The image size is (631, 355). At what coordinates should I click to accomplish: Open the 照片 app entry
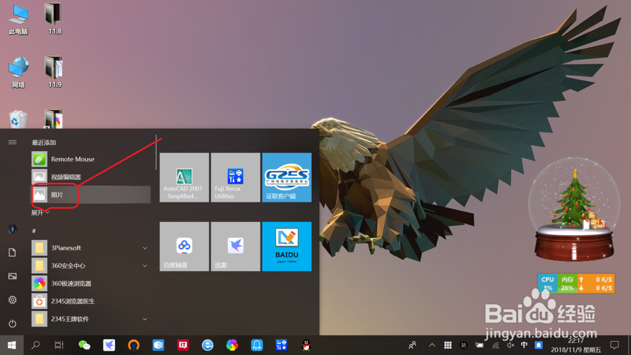point(91,195)
